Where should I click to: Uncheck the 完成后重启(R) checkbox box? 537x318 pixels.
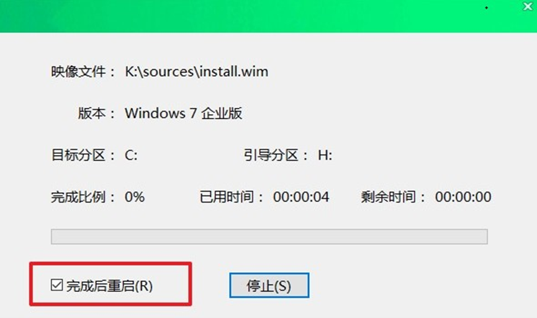(x=56, y=285)
